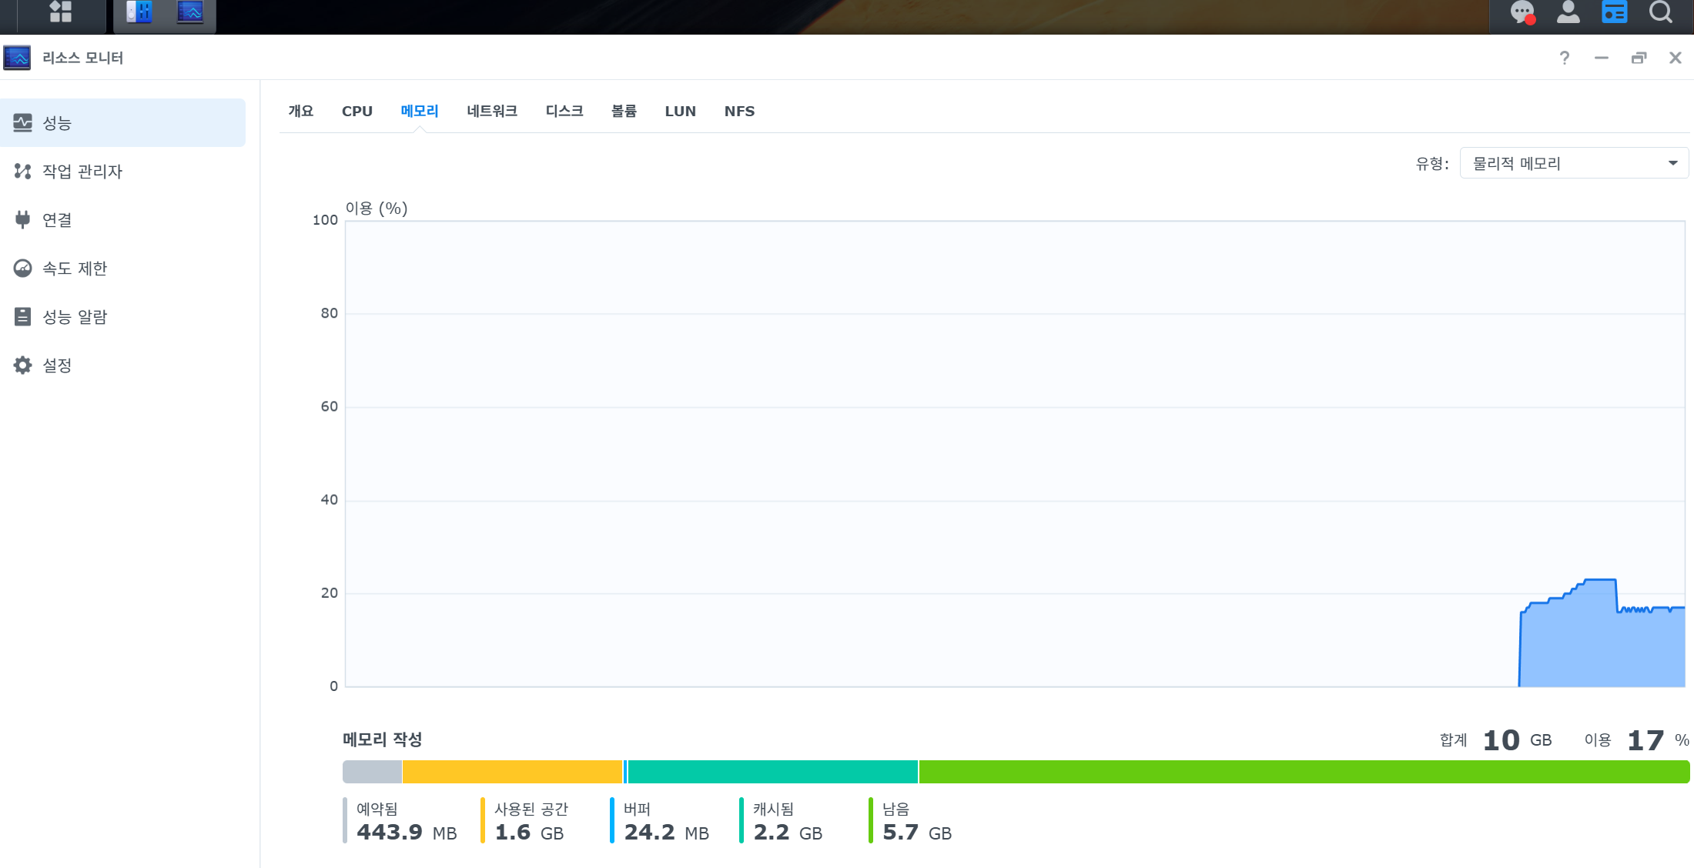Open the search magnifier icon
Viewport: 1694px width, 868px height.
point(1661,12)
